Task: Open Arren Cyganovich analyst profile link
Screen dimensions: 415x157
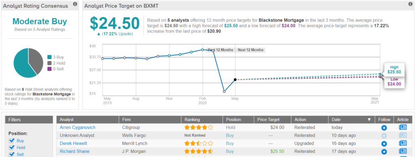Action: coord(77,127)
